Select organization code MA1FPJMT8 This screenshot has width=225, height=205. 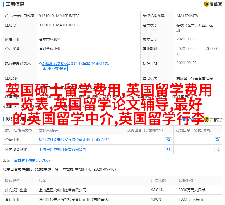pyautogui.click(x=187, y=16)
